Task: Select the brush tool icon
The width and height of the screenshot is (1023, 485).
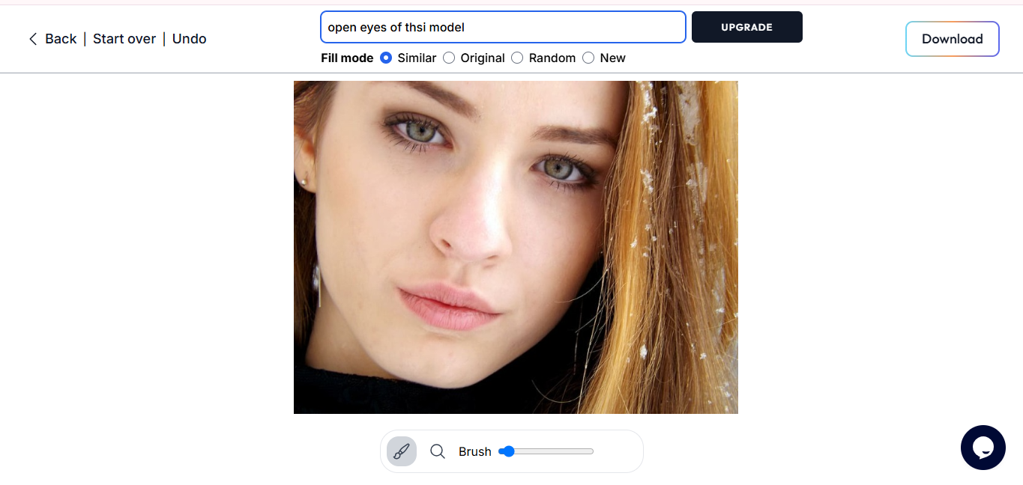Action: [x=402, y=451]
